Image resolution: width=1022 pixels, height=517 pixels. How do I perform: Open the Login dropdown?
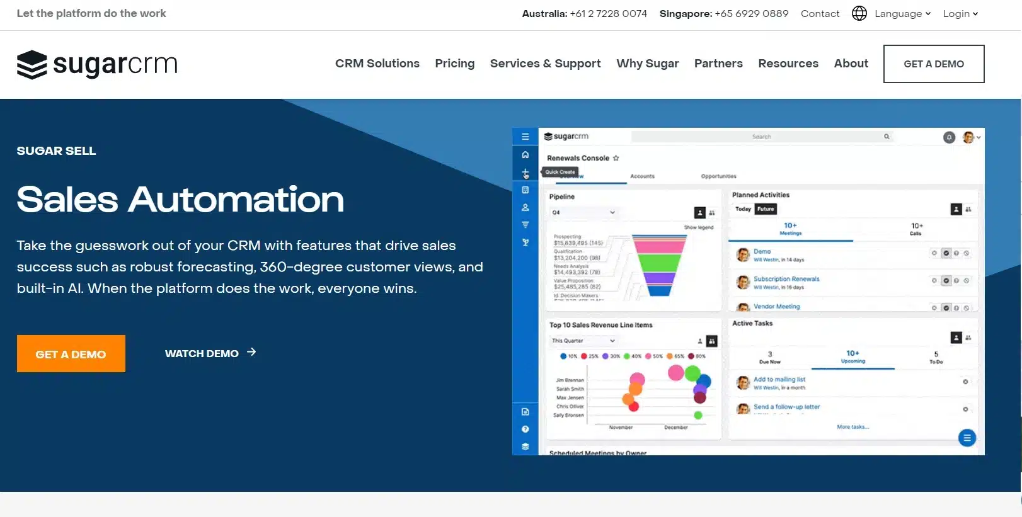tap(960, 13)
